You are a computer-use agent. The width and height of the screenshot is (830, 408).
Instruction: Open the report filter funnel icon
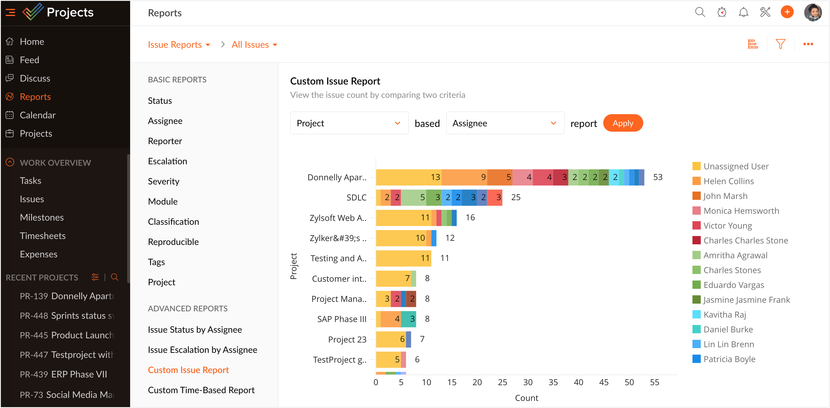(x=780, y=44)
